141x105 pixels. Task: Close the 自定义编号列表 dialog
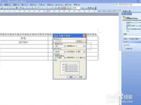[x=84, y=36]
